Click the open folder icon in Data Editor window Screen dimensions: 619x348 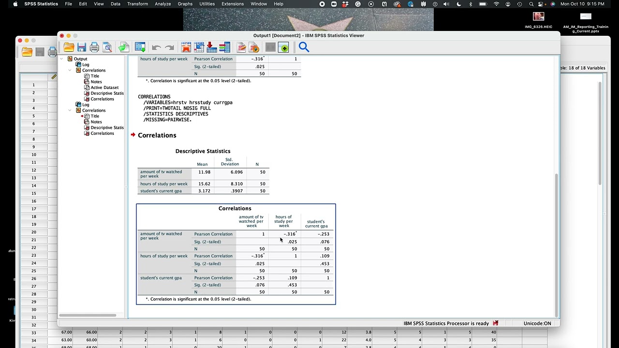(27, 52)
